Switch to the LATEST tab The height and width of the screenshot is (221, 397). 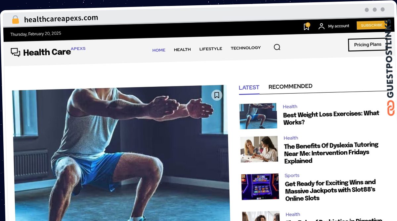click(x=249, y=87)
